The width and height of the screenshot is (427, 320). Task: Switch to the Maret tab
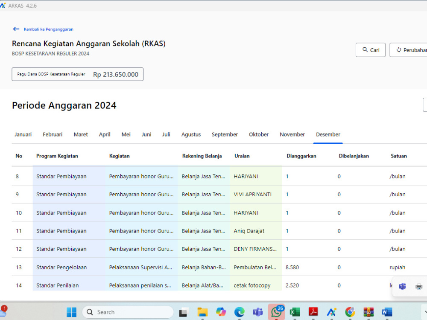click(81, 134)
